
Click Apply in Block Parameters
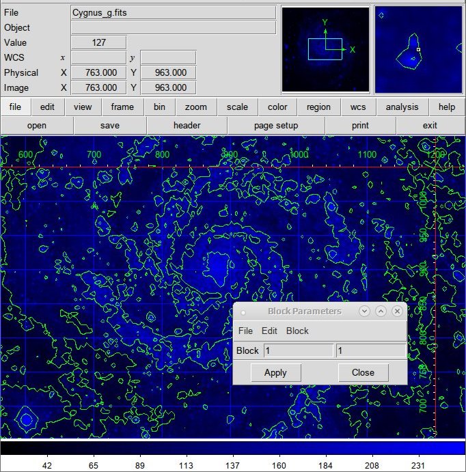click(276, 373)
